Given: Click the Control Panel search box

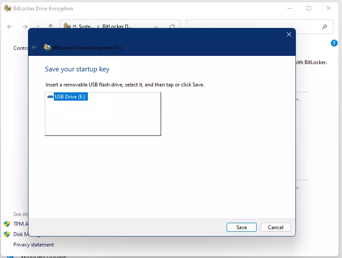Looking at the screenshot, I should 260,26.
